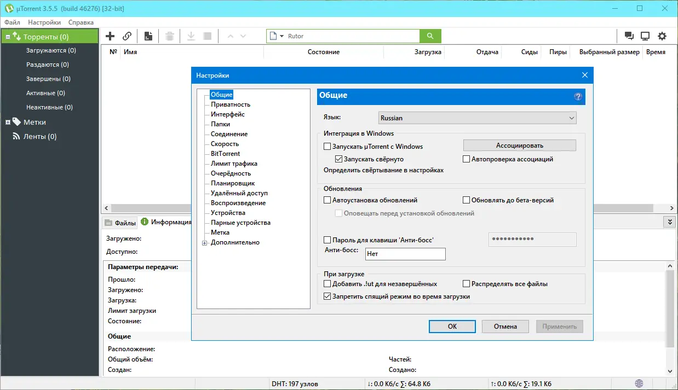Click the Ассоциировать button
Image resolution: width=678 pixels, height=390 pixels.
pyautogui.click(x=520, y=145)
